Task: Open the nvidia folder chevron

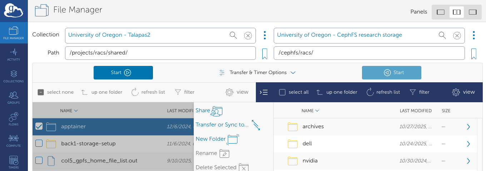Action: point(468,161)
